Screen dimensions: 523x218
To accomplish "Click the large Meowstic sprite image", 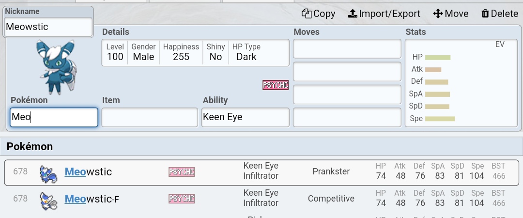I will pos(55,67).
